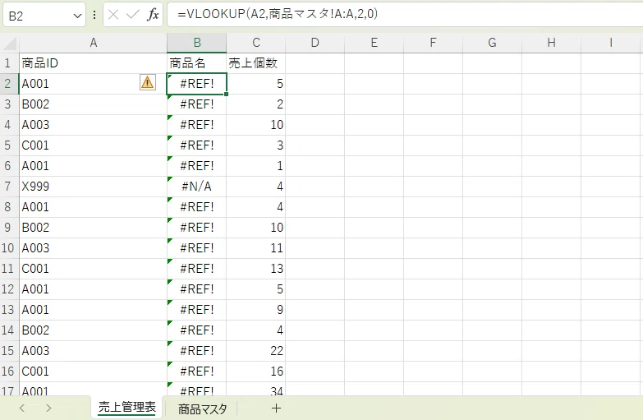
Task: Select cell A11 containing C001
Action: point(93,269)
